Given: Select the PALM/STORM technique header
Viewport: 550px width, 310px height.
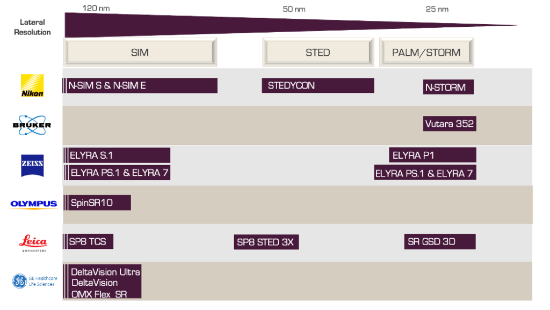Looking at the screenshot, I should (x=426, y=52).
